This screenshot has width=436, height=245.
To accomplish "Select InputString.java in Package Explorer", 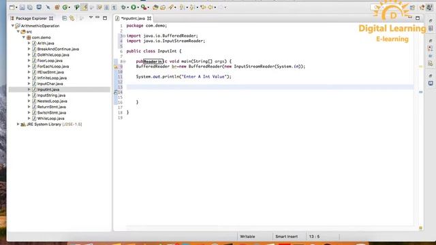I will point(51,95).
